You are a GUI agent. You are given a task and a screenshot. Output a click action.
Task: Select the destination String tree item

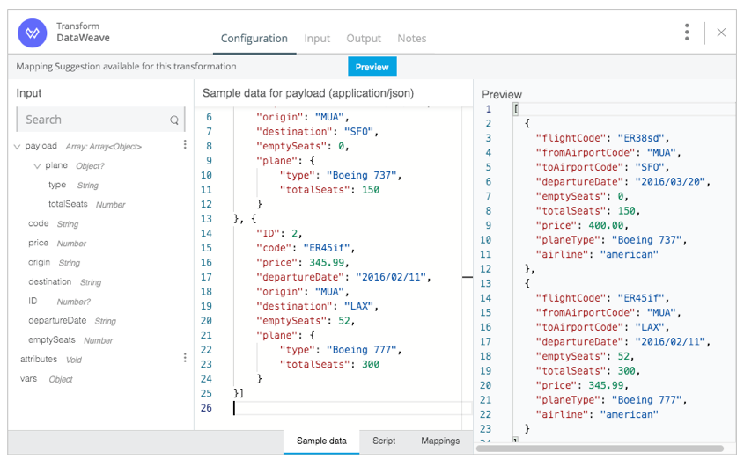64,282
